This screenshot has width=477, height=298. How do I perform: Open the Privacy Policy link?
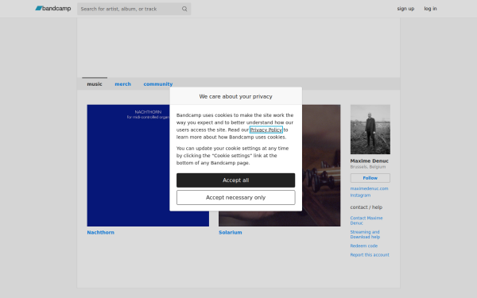click(266, 130)
